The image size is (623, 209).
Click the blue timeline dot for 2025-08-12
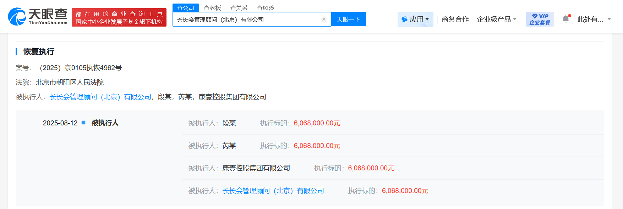(x=83, y=123)
